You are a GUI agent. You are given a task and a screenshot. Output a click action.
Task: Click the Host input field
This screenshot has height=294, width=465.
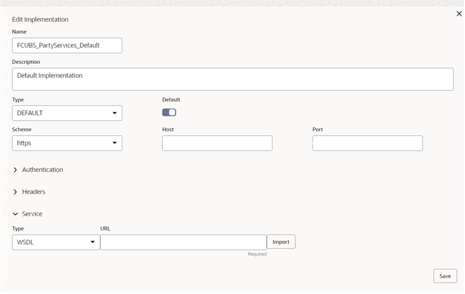point(217,143)
